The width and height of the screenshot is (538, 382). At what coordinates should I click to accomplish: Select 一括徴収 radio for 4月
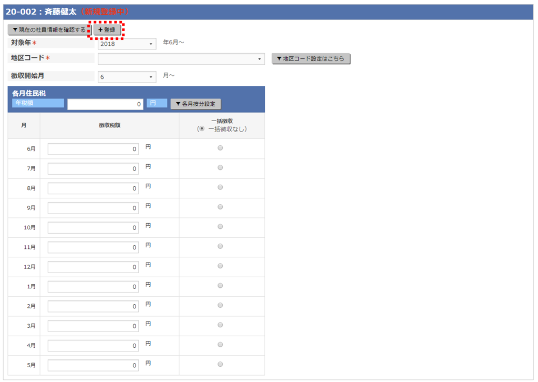[220, 345]
